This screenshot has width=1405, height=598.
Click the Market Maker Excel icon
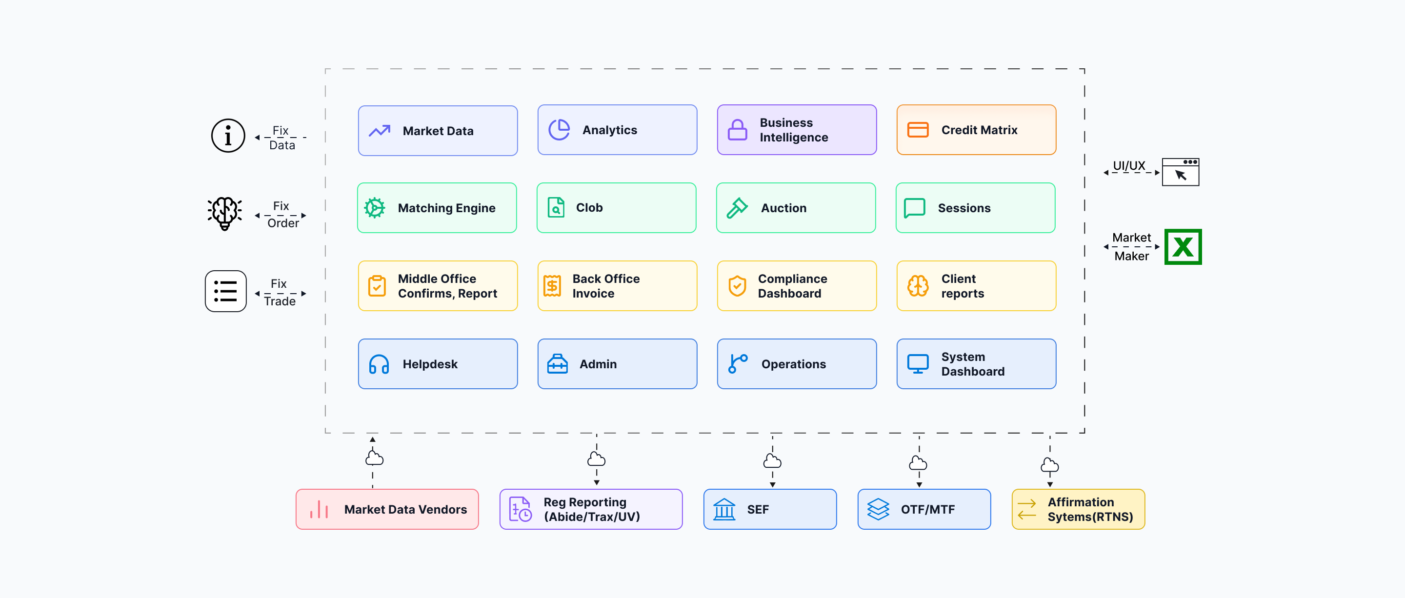coord(1183,247)
